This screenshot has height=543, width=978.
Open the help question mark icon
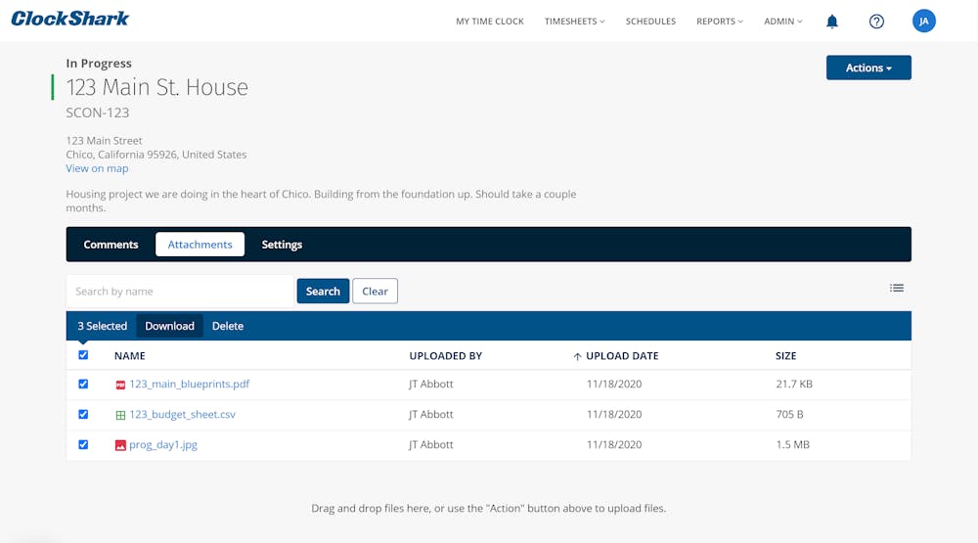(x=876, y=22)
